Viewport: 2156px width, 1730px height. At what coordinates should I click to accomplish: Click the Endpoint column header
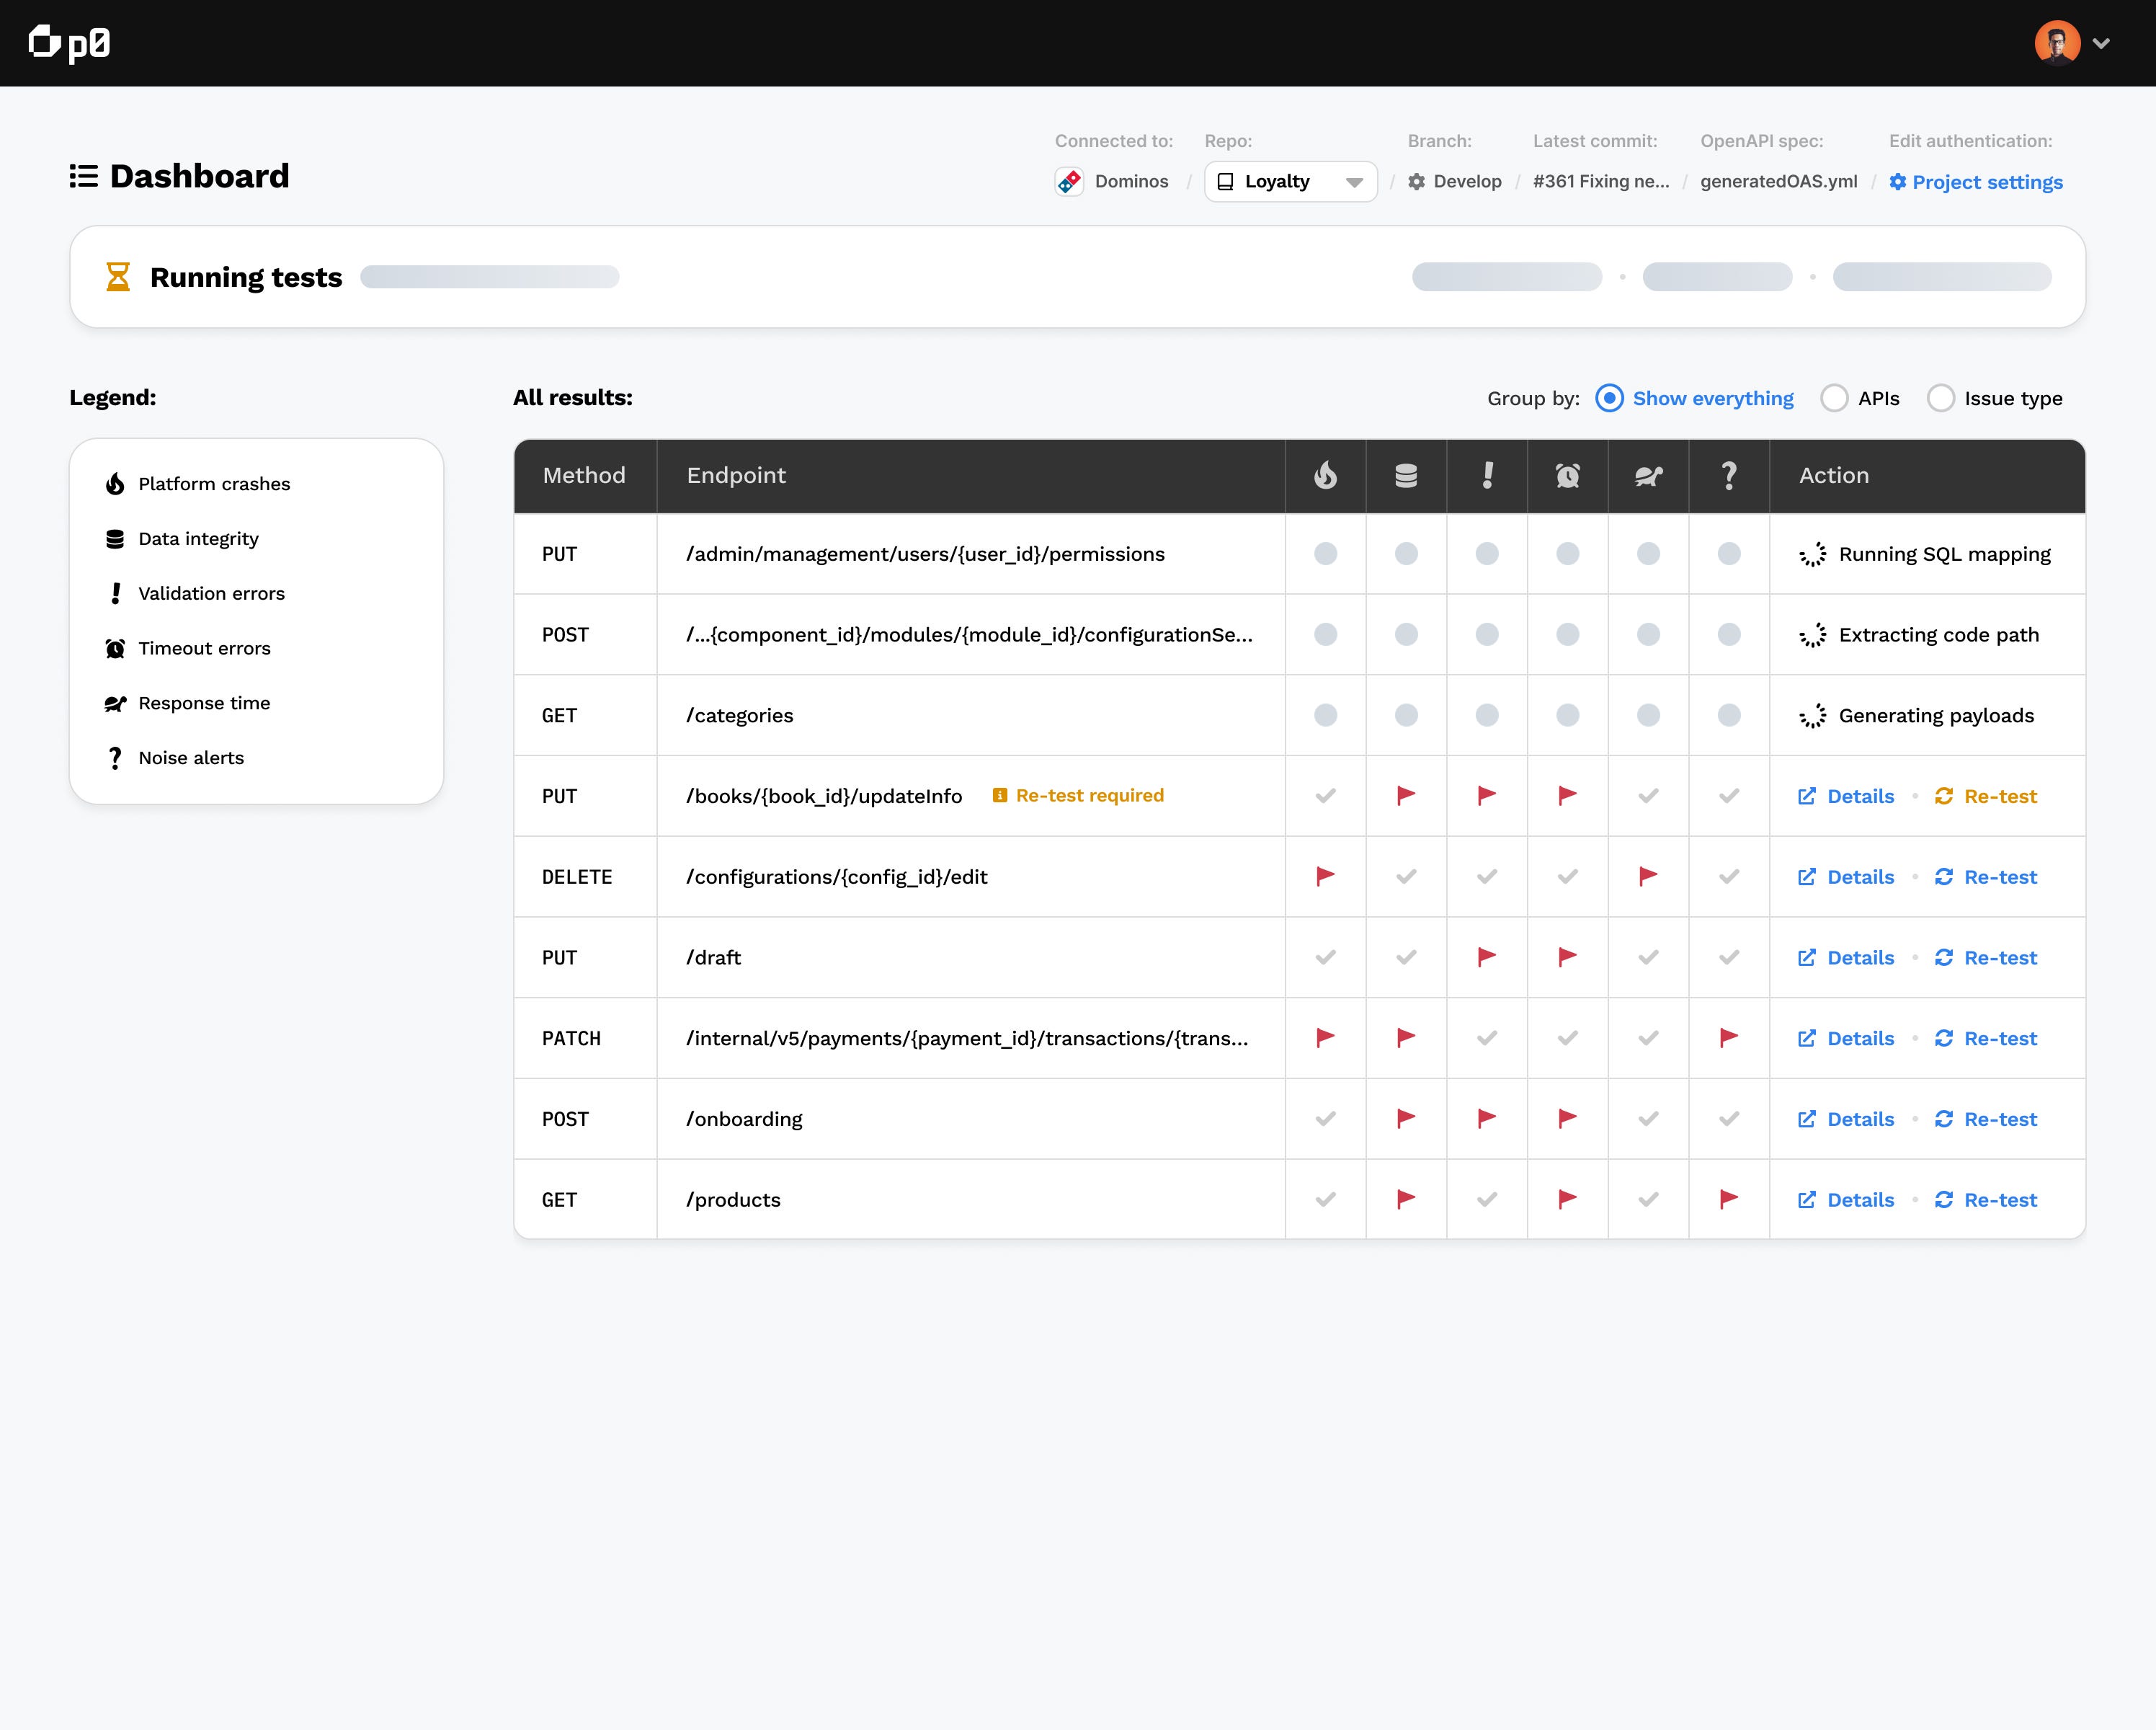click(736, 475)
